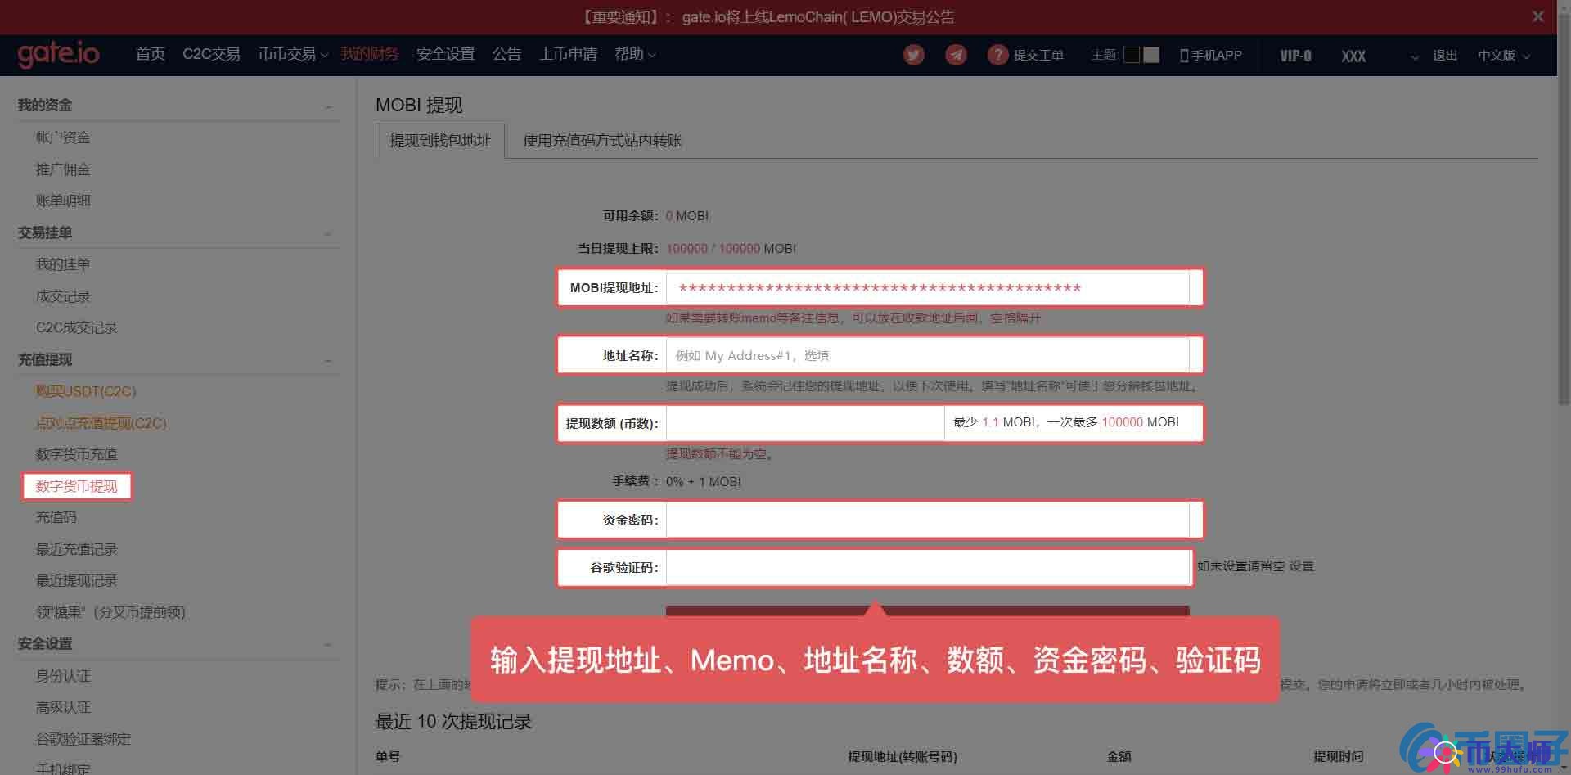Open 我的挂单 in the sidebar

[63, 264]
